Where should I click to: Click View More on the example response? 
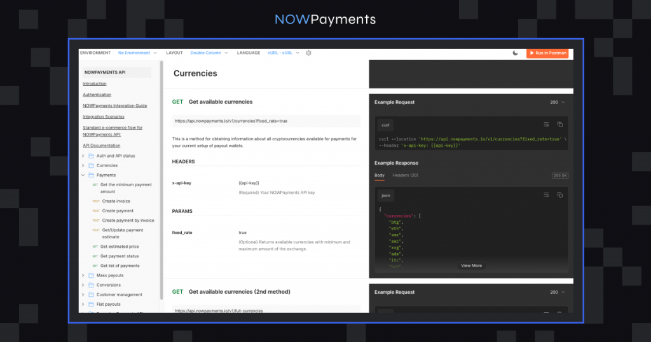click(x=471, y=266)
